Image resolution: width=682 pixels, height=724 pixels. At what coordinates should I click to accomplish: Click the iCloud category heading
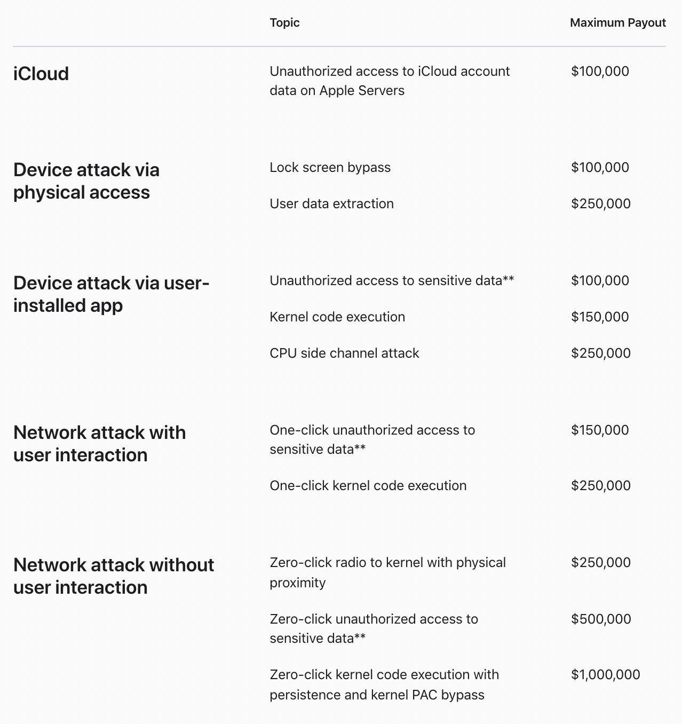[x=41, y=74]
